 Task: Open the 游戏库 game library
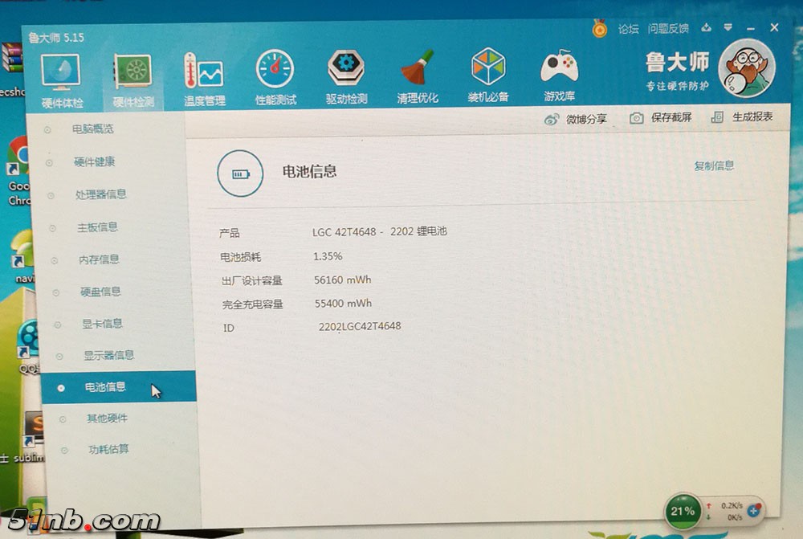pos(559,75)
